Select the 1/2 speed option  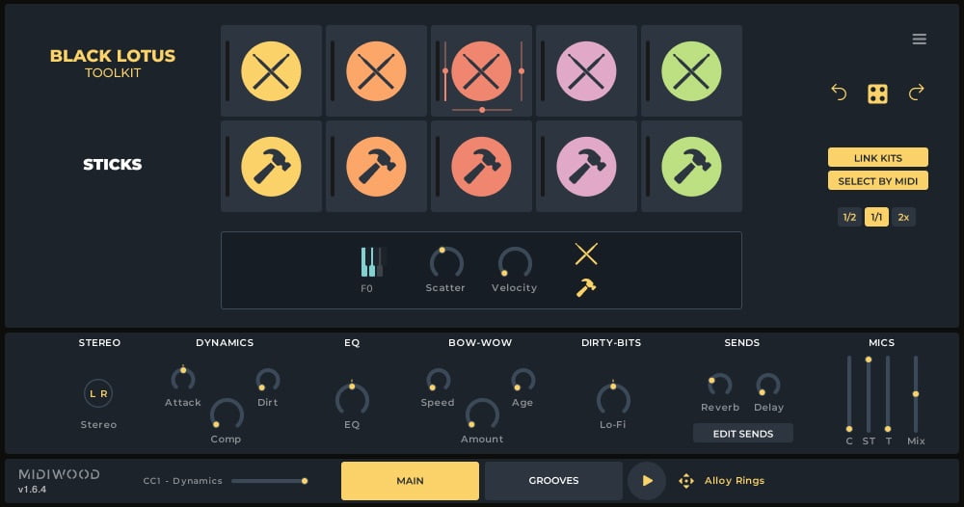click(x=849, y=217)
